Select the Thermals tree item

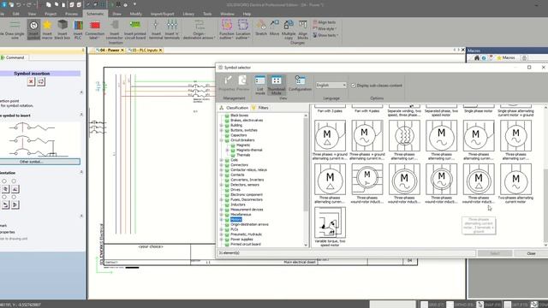[x=243, y=155]
